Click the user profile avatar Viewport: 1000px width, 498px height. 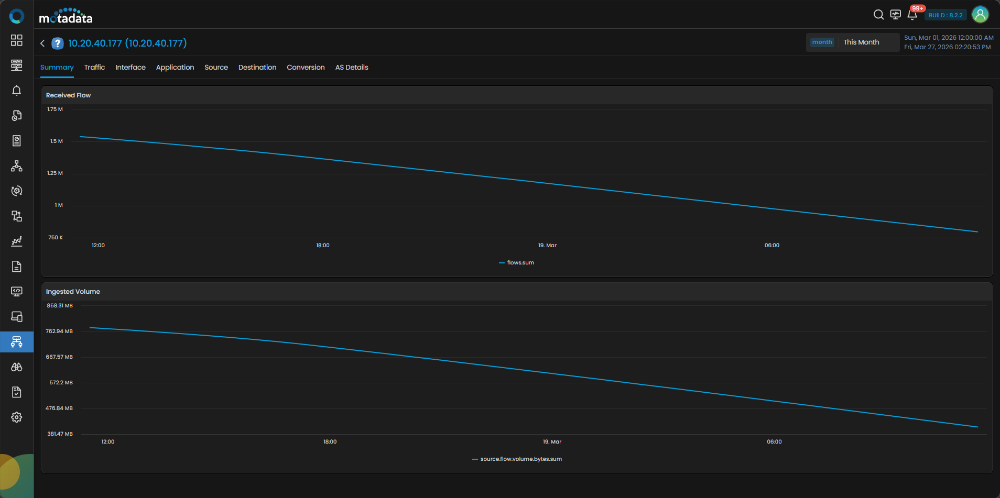coord(980,15)
